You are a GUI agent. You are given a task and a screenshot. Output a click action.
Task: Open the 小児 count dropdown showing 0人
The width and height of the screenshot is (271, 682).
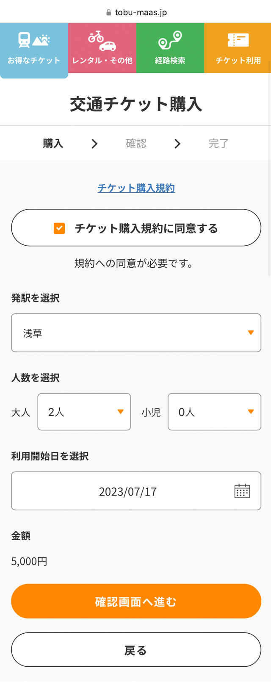(x=214, y=412)
